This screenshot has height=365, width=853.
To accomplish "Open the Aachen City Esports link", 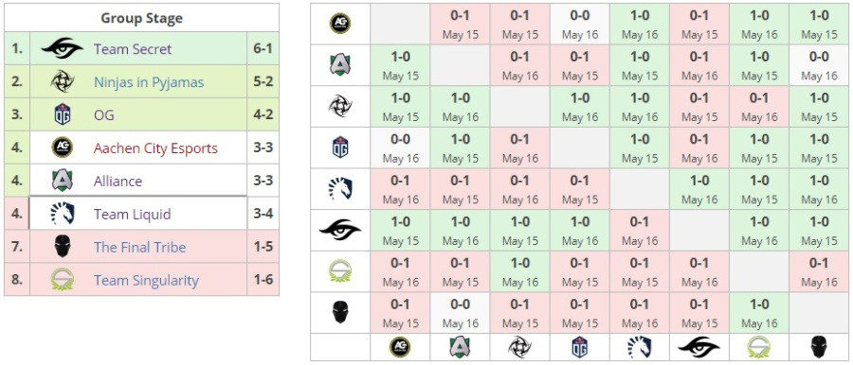I will [155, 148].
